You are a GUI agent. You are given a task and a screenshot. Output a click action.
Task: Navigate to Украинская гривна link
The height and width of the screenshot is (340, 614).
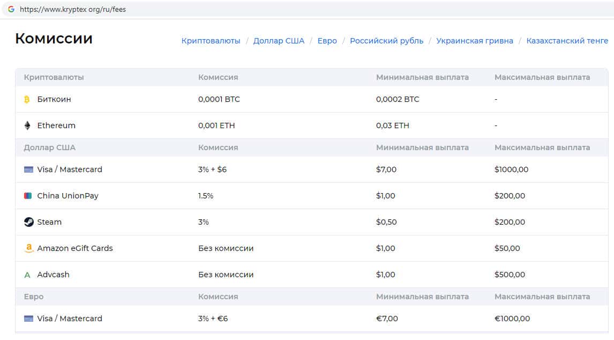point(474,41)
